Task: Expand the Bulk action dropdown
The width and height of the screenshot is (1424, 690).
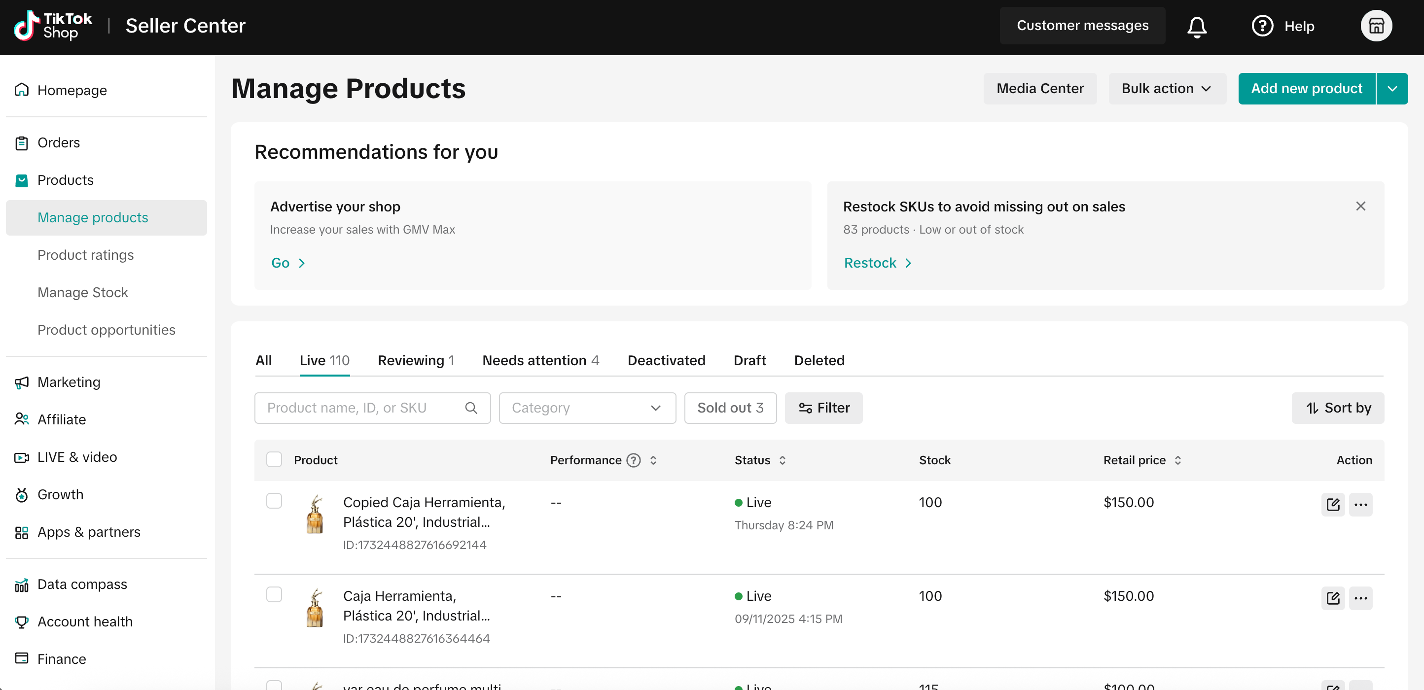Action: point(1167,88)
